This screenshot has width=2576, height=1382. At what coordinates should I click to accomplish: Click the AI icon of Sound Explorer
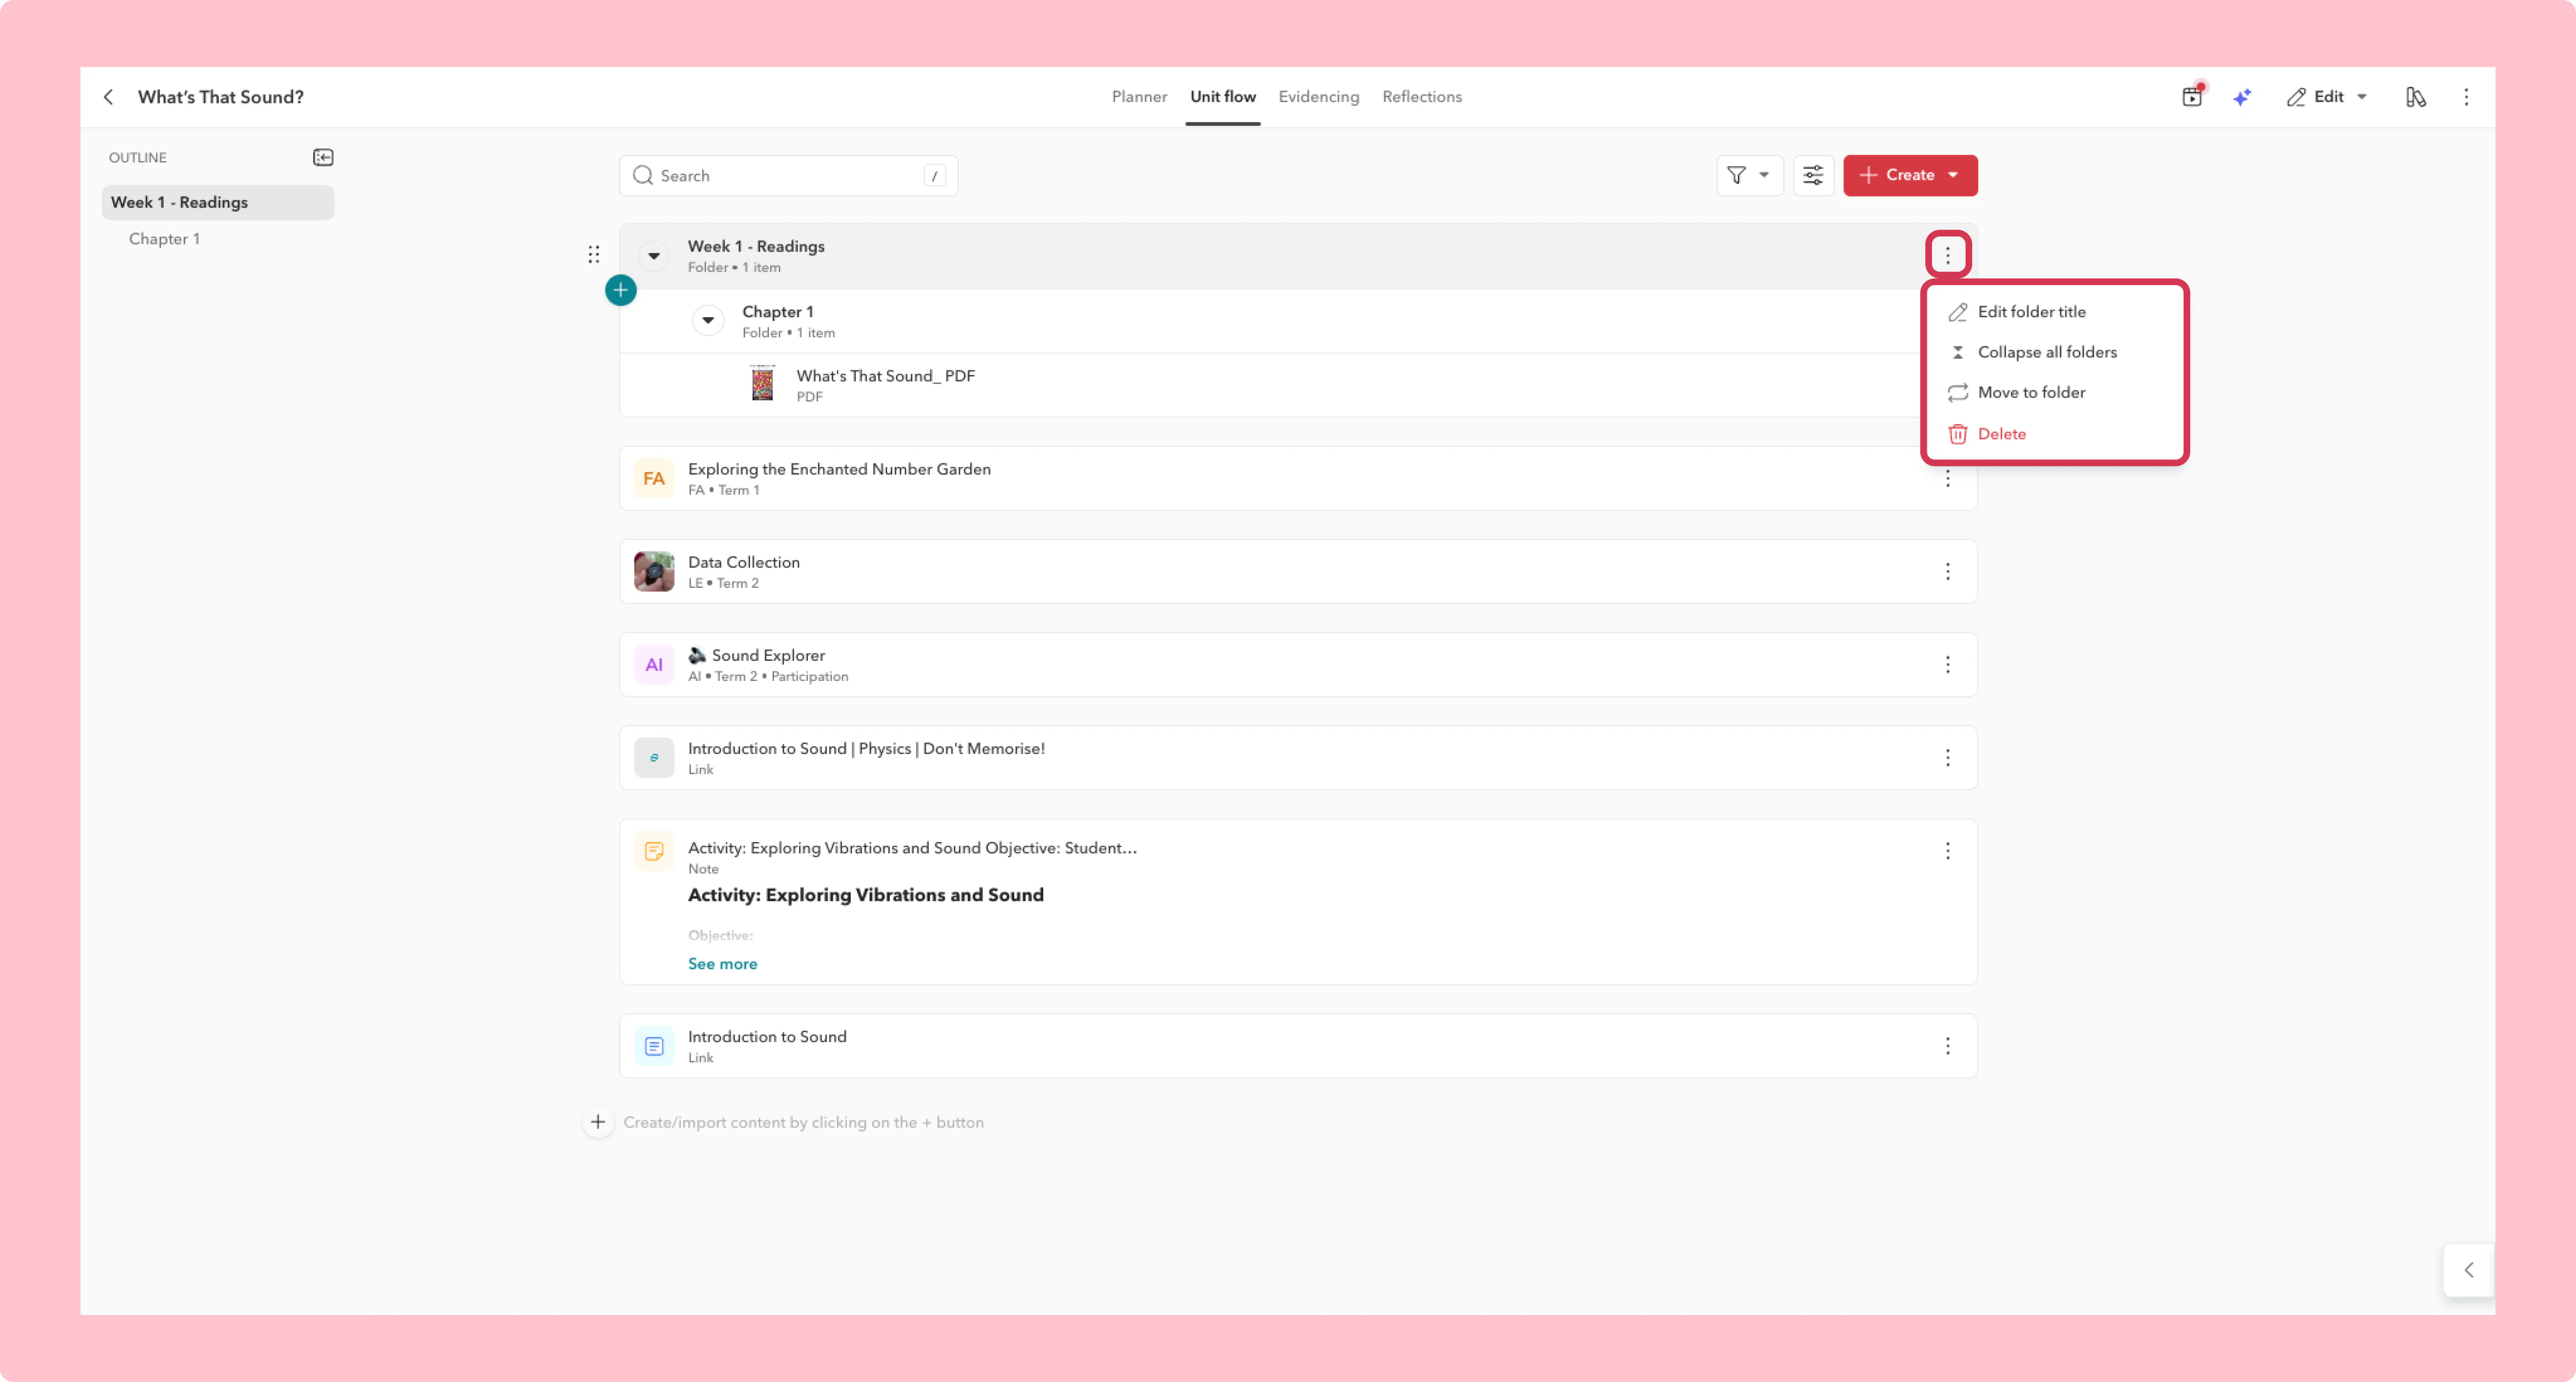pyautogui.click(x=654, y=664)
